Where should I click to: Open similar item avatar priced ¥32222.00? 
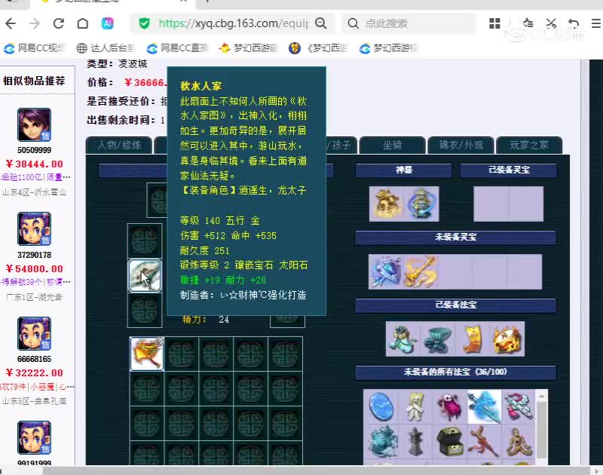[34, 333]
